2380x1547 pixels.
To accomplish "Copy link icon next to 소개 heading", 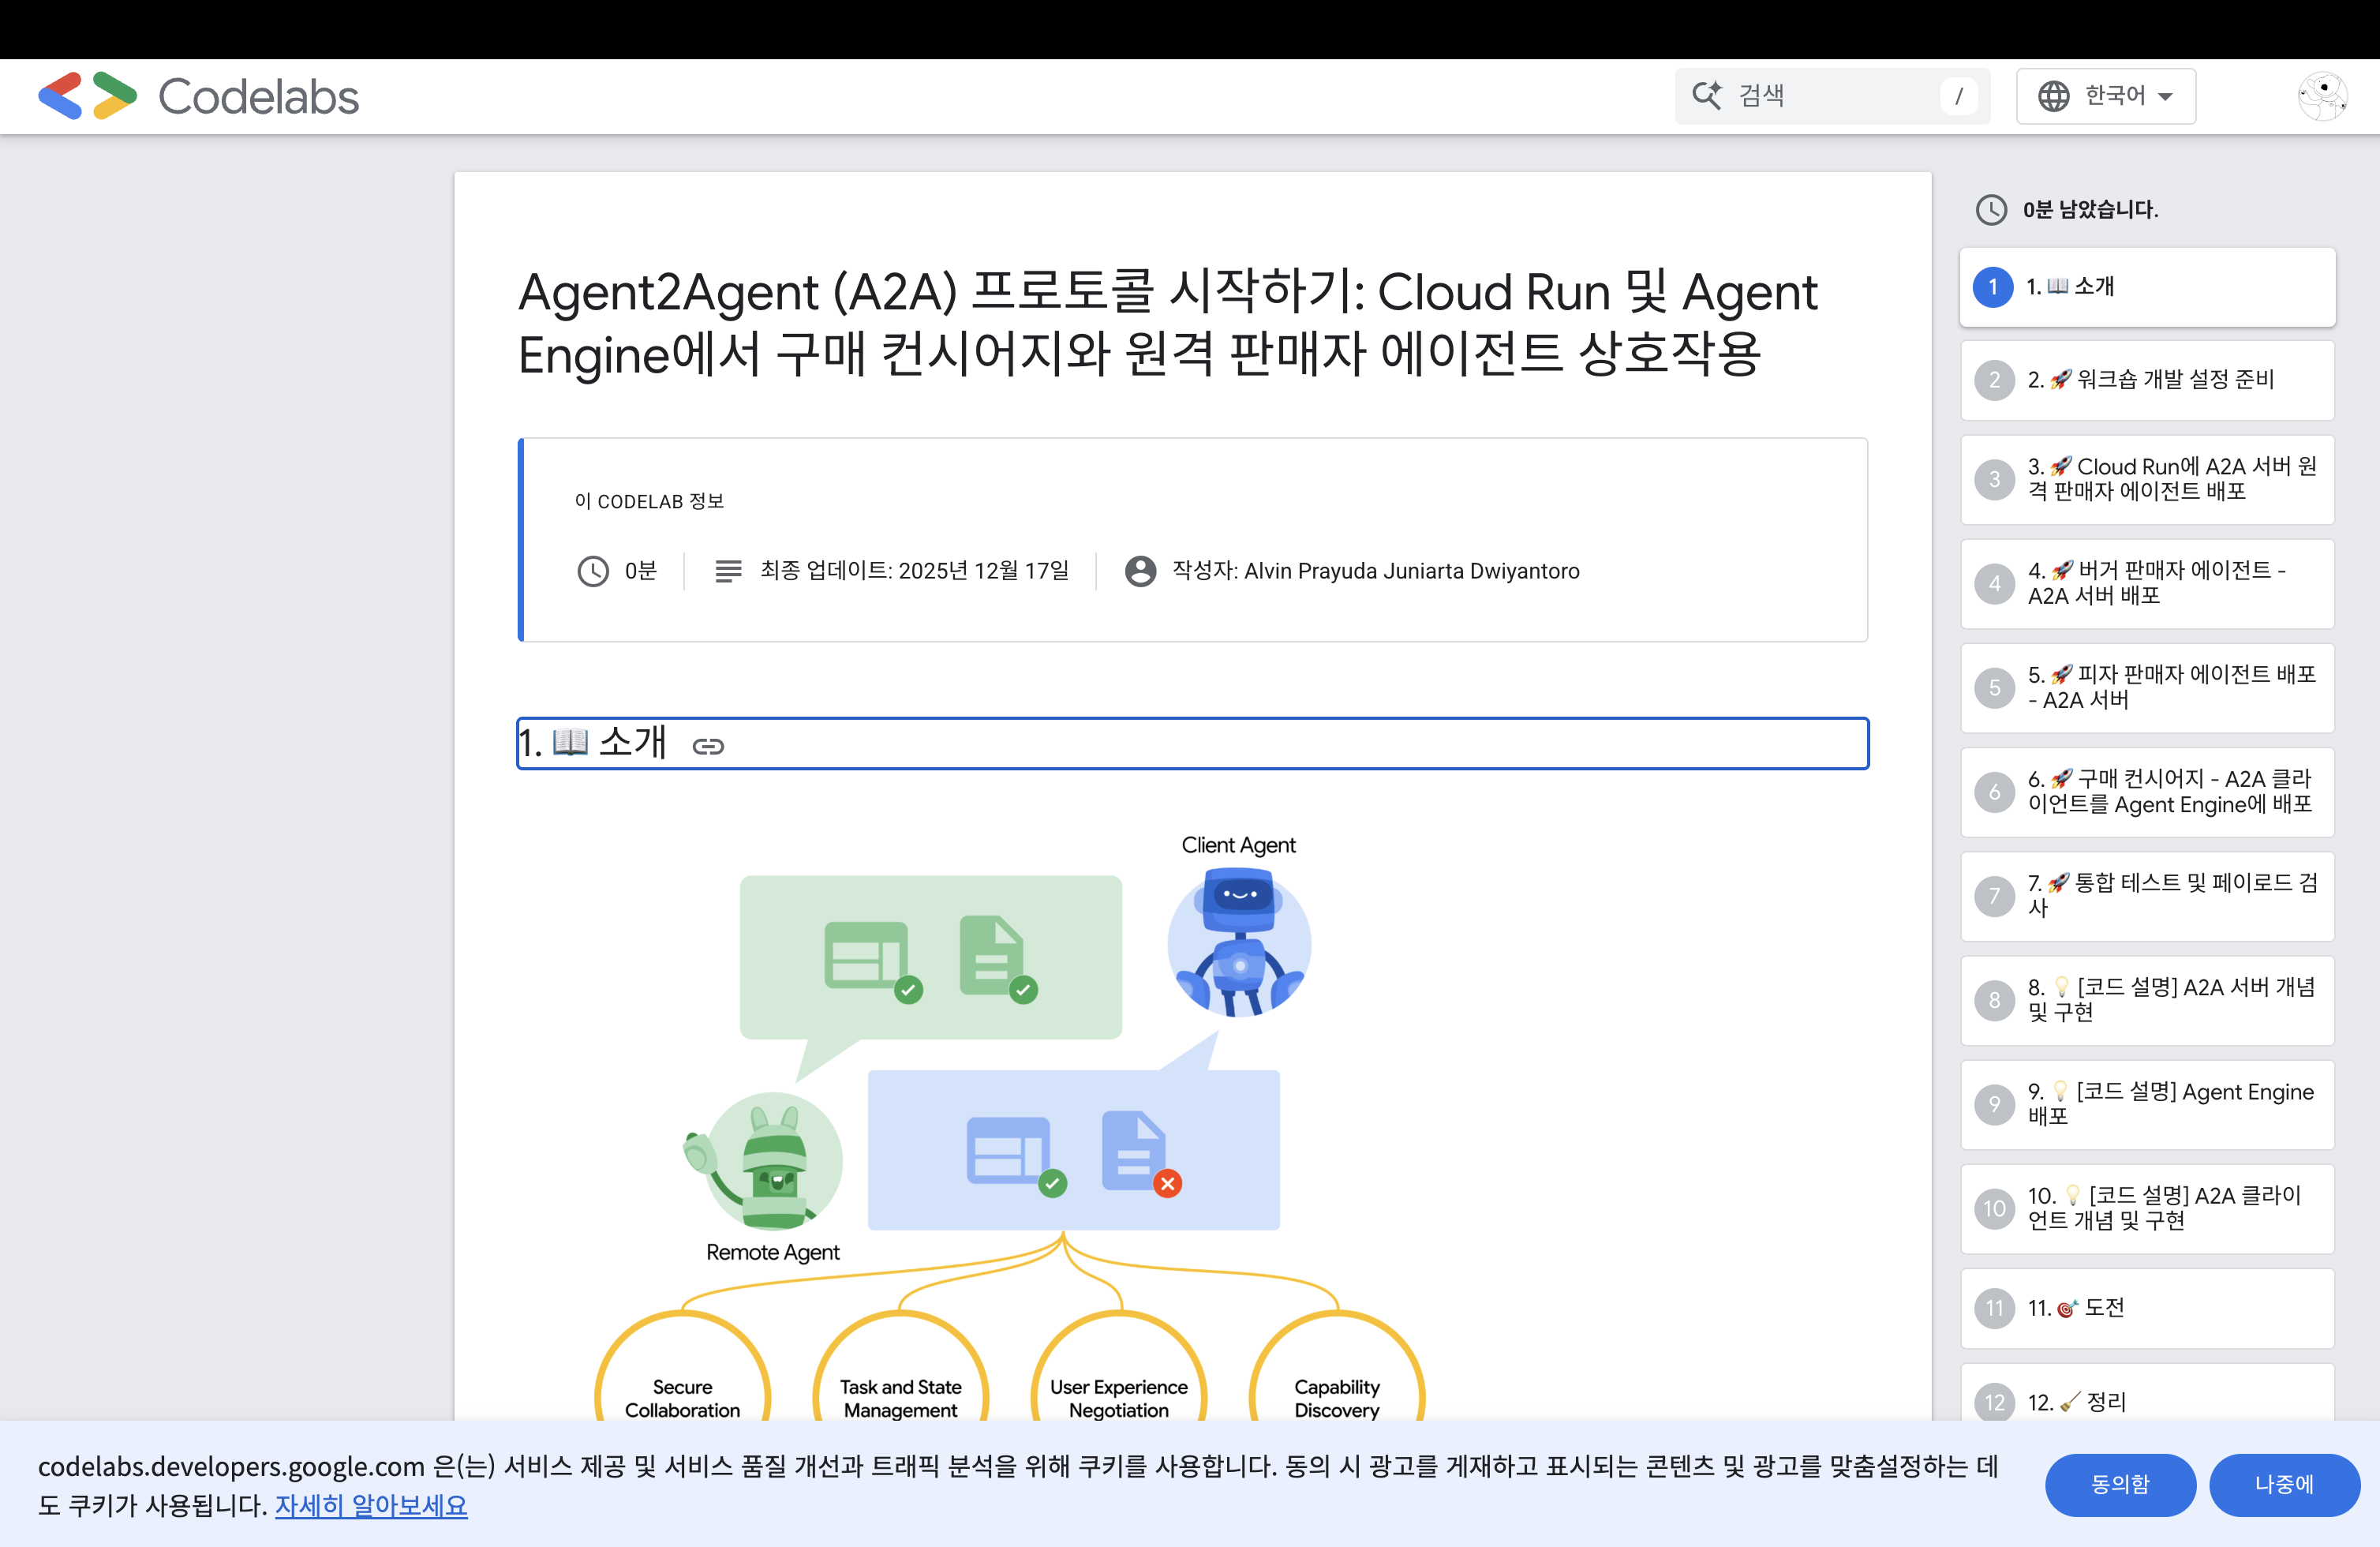I will (x=708, y=746).
